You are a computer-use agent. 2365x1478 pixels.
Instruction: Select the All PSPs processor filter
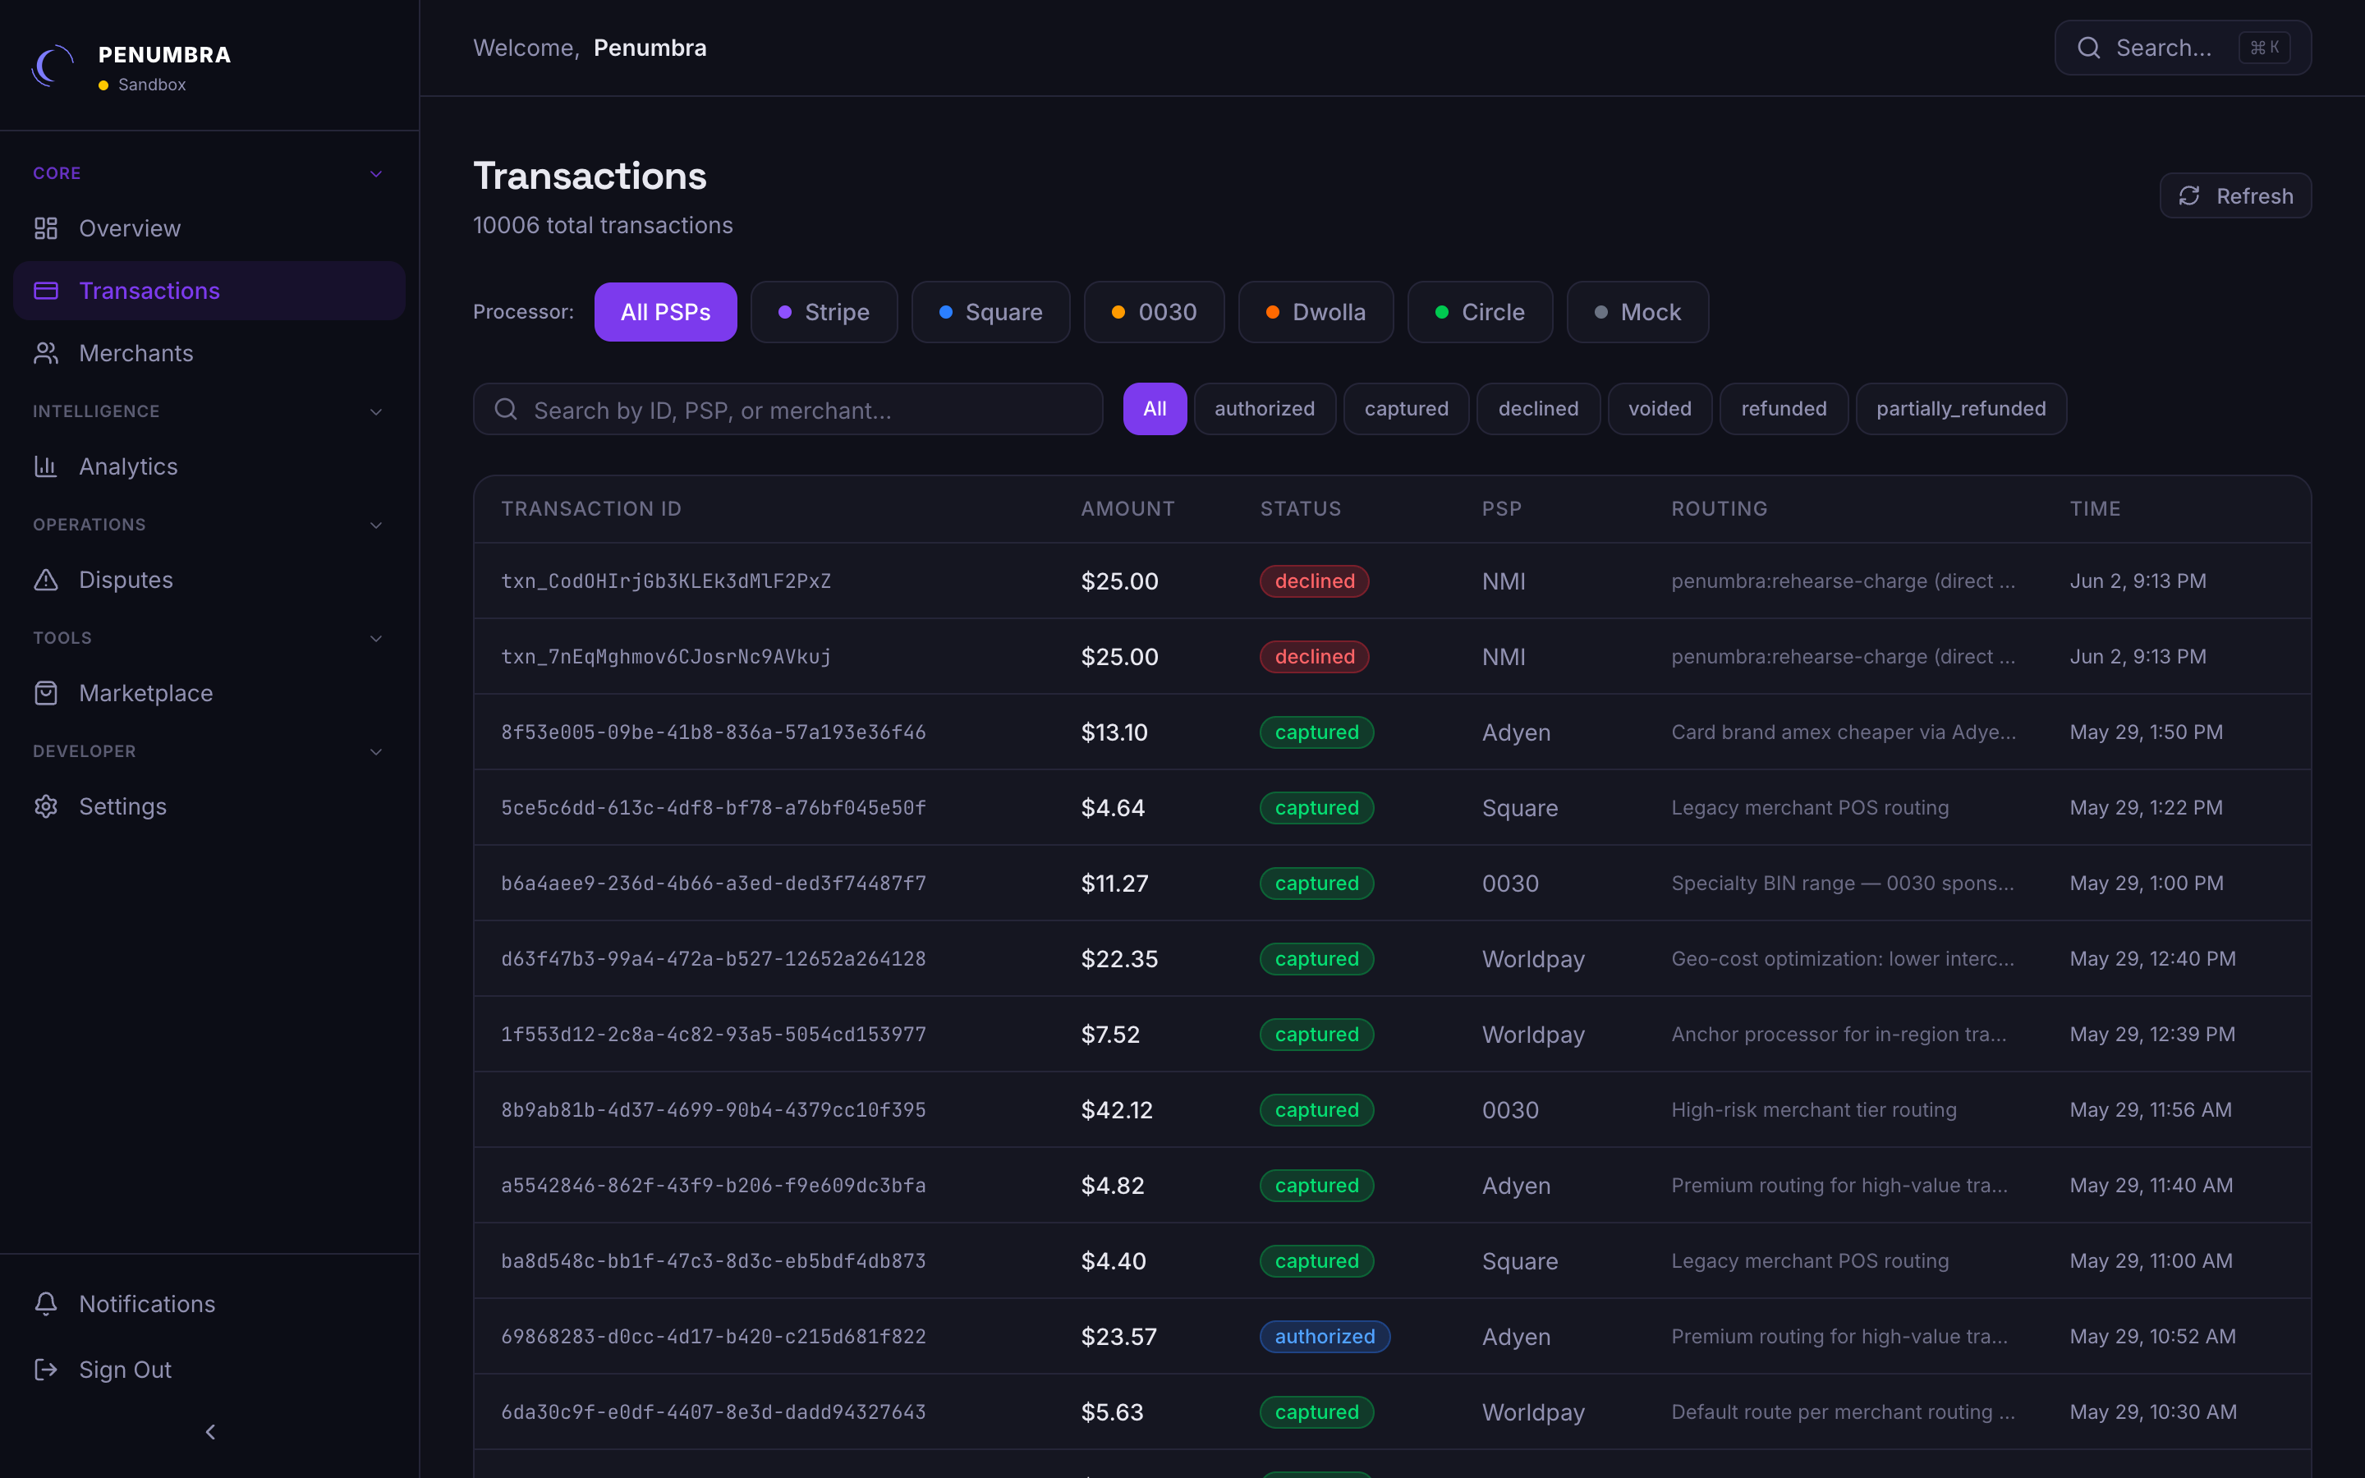coord(665,312)
